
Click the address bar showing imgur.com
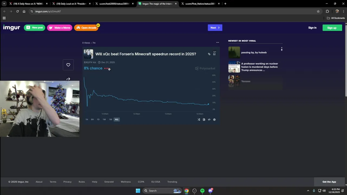point(173,11)
